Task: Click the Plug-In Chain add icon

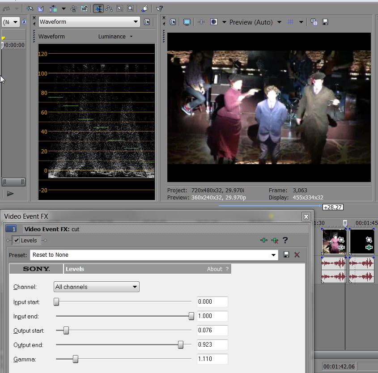Action: click(264, 240)
